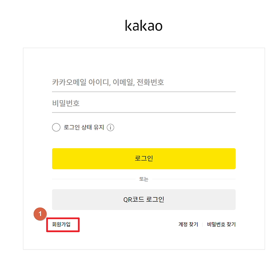Click the underline beneath the email ID field
This screenshot has height=260, width=273.
pyautogui.click(x=144, y=92)
